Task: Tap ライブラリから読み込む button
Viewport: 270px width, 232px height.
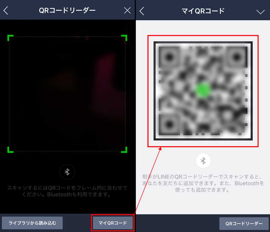Action: point(32,223)
